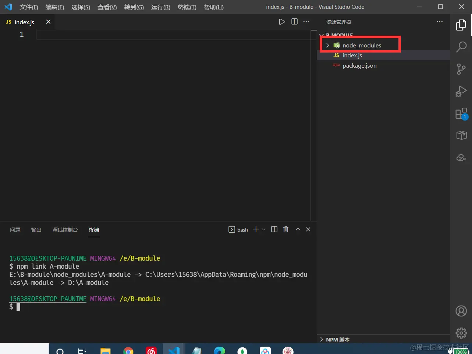Open the Search view in activity bar
Image resolution: width=472 pixels, height=354 pixels.
click(461, 47)
